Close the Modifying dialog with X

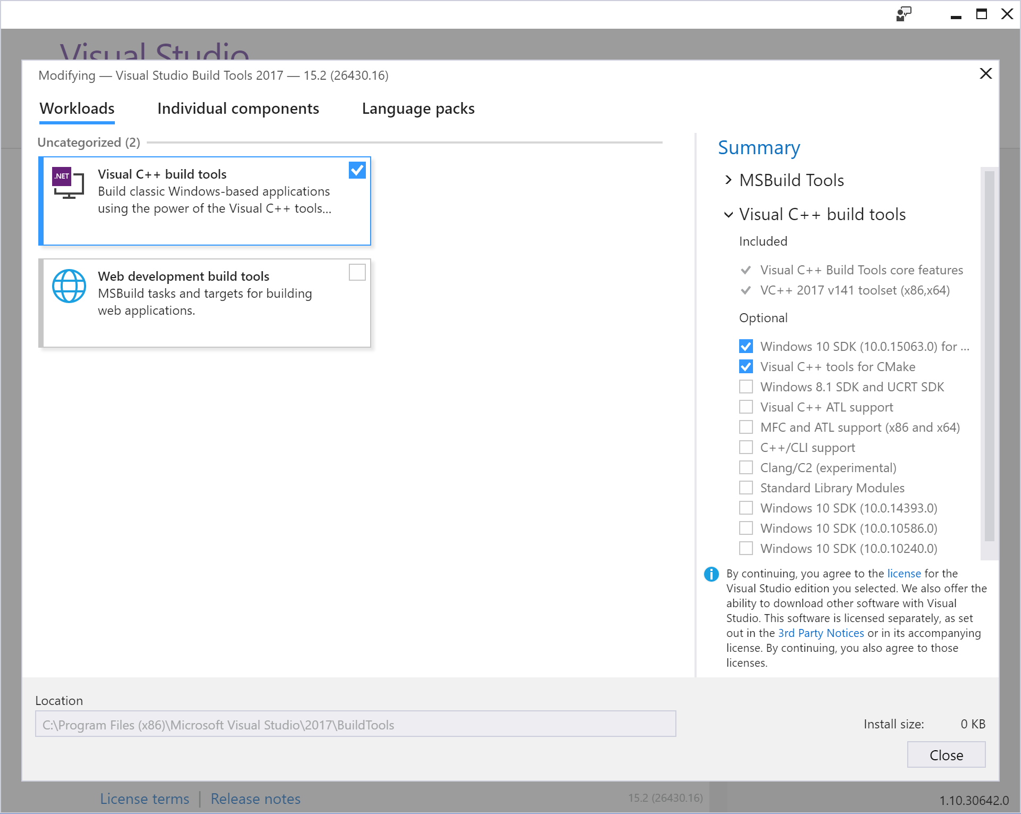click(985, 74)
